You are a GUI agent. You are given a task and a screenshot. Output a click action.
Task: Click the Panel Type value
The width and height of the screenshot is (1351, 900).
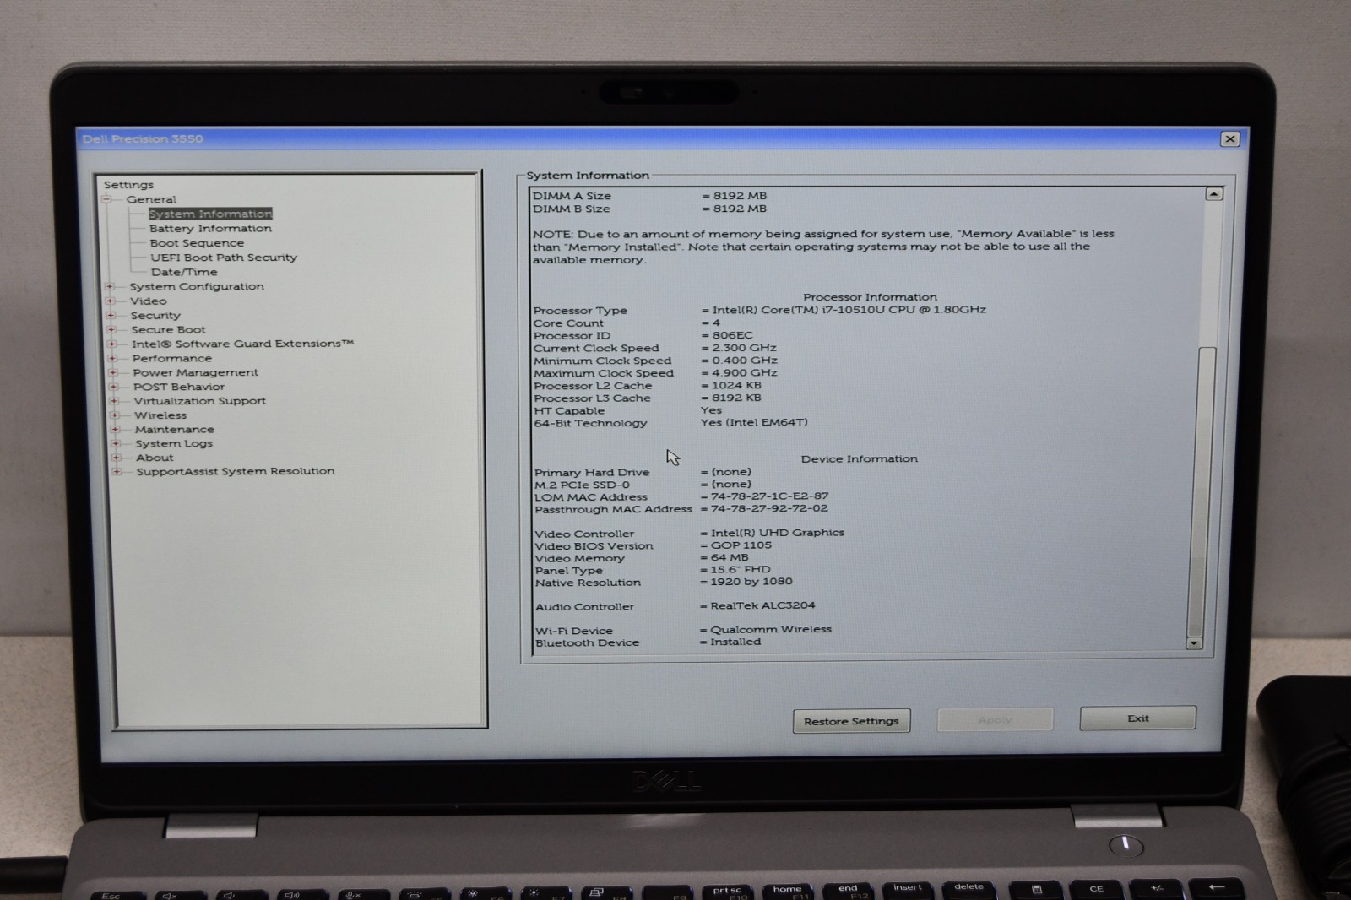740,570
